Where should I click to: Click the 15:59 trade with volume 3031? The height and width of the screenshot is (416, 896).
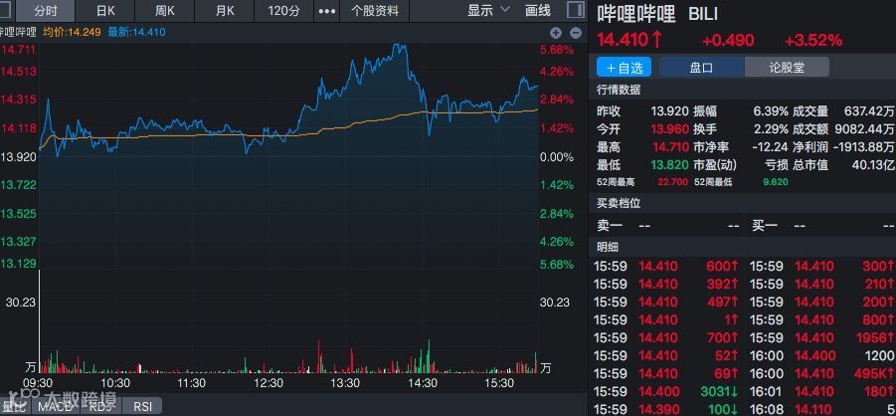tap(666, 392)
